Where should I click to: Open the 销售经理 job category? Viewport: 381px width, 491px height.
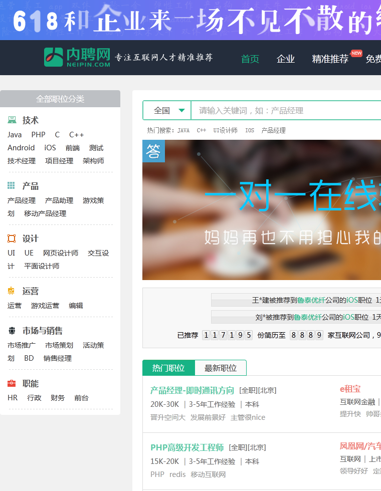(x=57, y=358)
